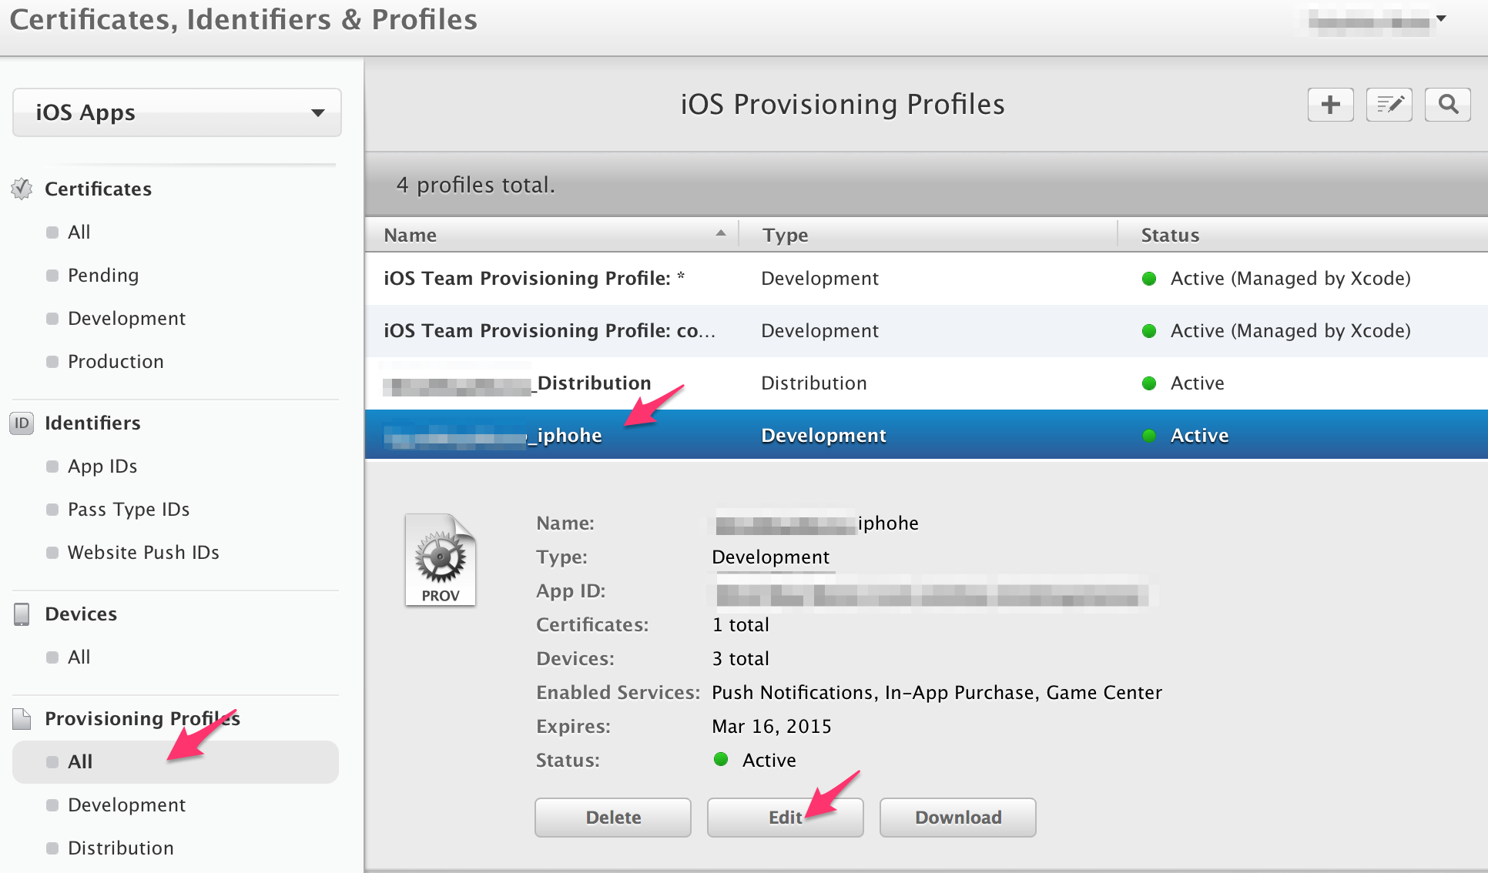Viewport: 1488px width, 873px height.
Task: Open the search tool for profiles
Action: [1447, 104]
